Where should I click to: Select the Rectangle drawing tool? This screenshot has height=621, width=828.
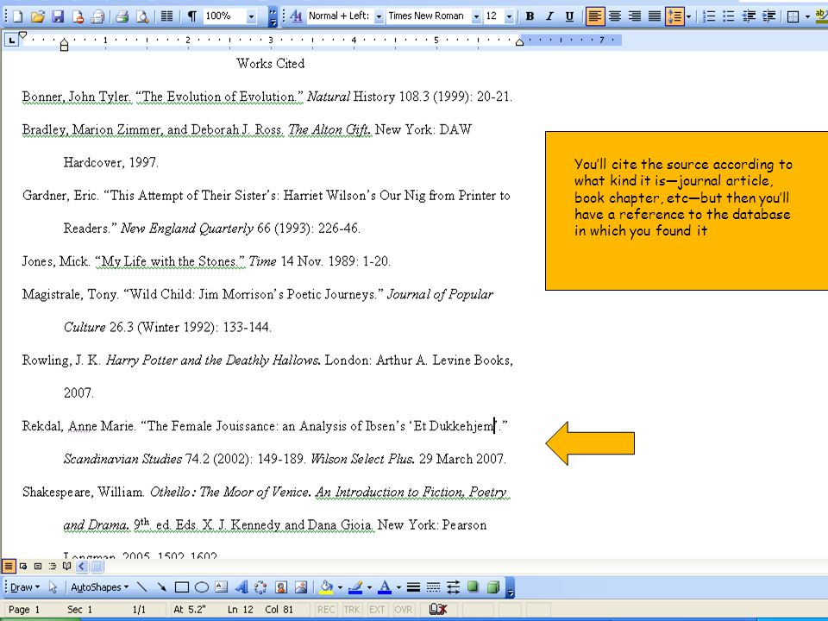[x=182, y=587]
